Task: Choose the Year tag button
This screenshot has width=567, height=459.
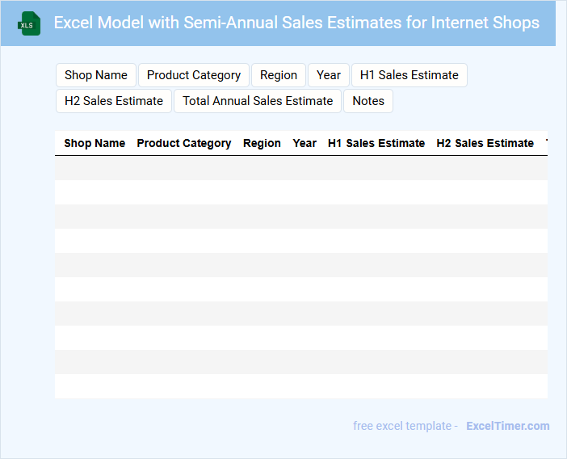Action: point(329,75)
